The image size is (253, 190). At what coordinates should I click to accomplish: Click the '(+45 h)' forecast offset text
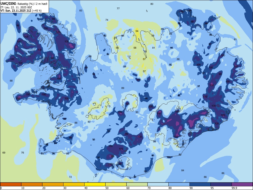click(37, 11)
